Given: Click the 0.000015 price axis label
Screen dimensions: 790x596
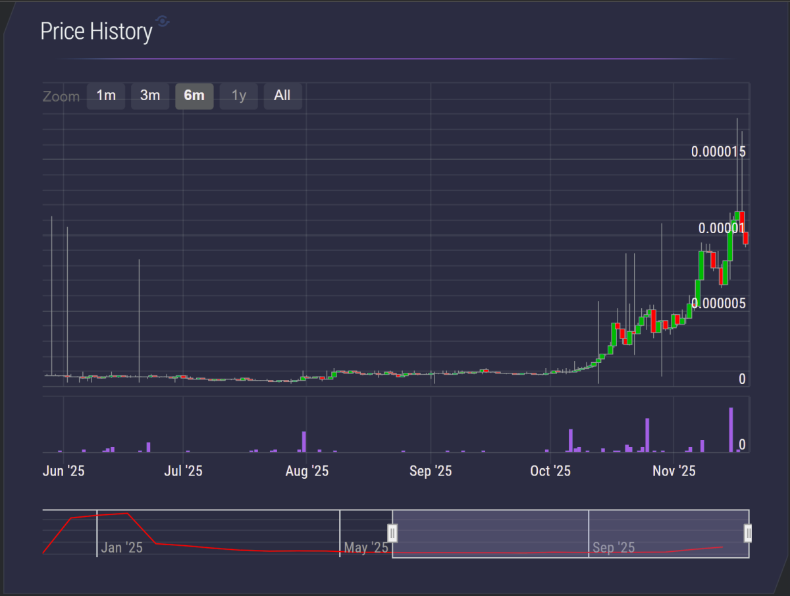Looking at the screenshot, I should coord(718,152).
